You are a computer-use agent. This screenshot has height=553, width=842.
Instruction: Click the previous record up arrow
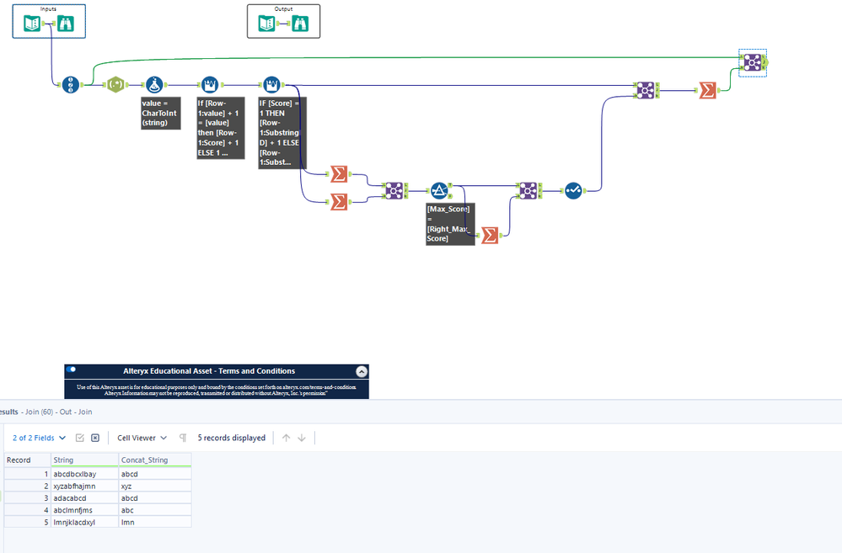[287, 438]
